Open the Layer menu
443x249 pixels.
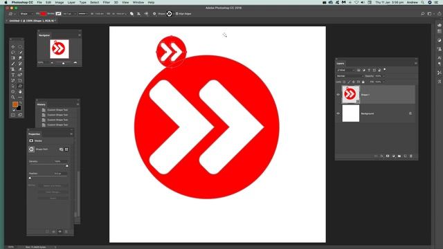click(x=71, y=2)
